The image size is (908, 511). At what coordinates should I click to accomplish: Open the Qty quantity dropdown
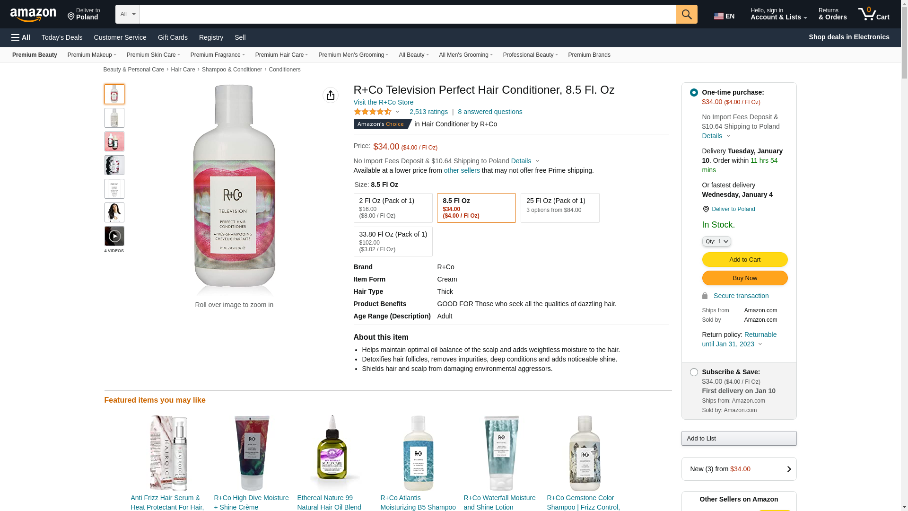tap(716, 241)
